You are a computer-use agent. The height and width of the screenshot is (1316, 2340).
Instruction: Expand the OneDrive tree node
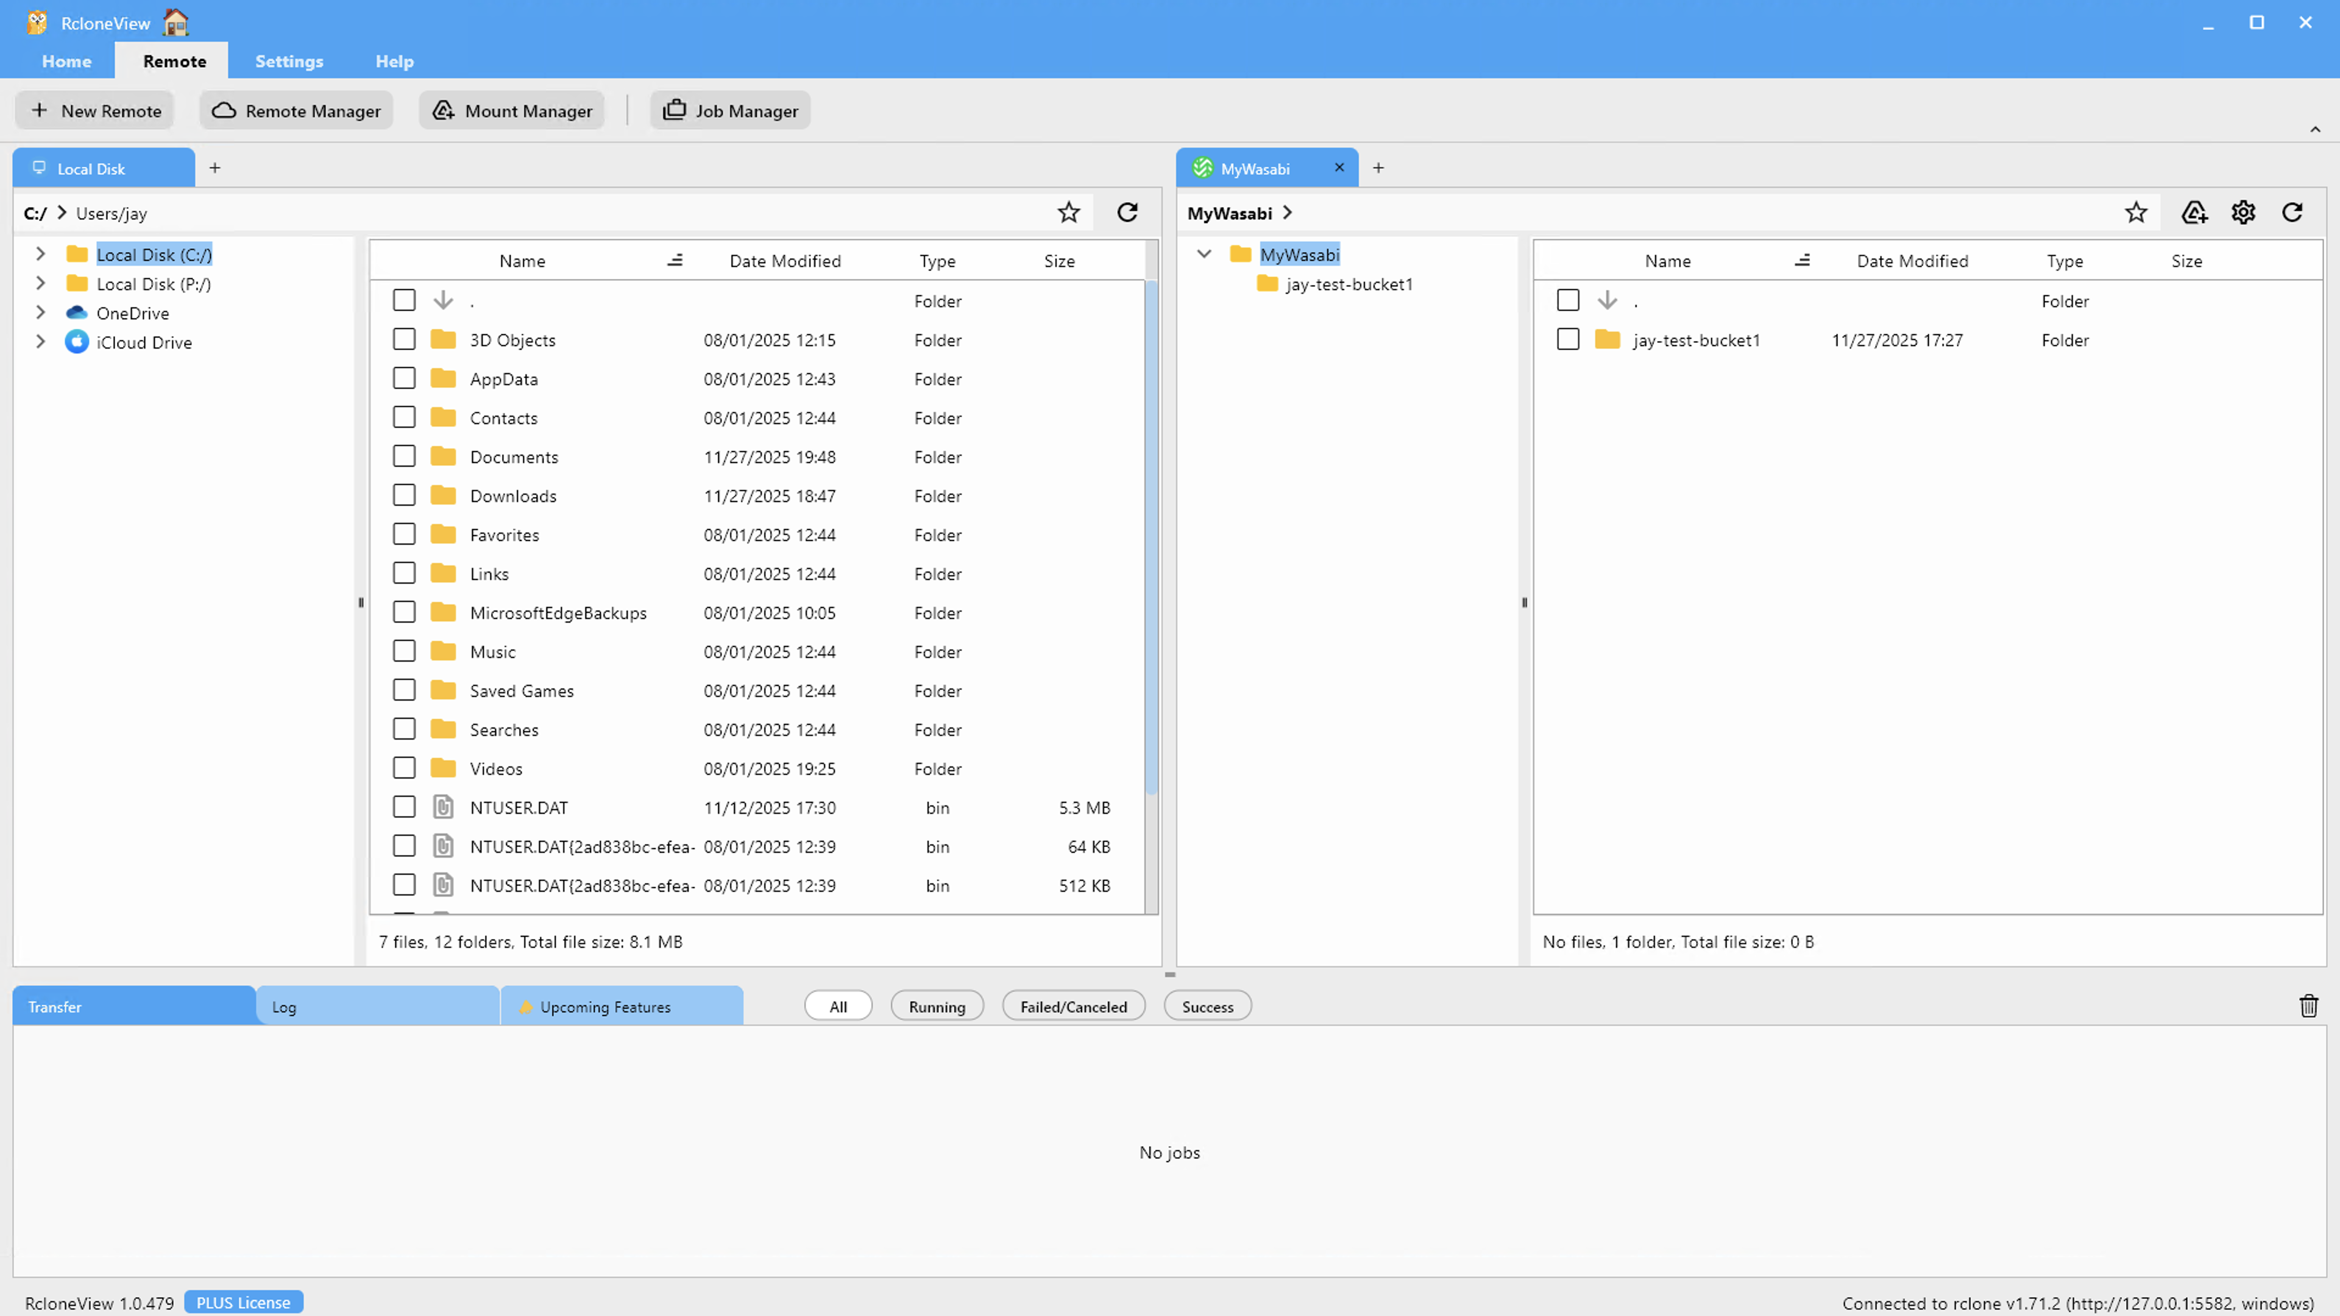tap(40, 313)
